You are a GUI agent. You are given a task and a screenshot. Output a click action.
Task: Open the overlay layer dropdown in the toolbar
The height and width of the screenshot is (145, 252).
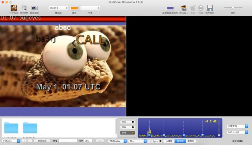click(x=58, y=8)
